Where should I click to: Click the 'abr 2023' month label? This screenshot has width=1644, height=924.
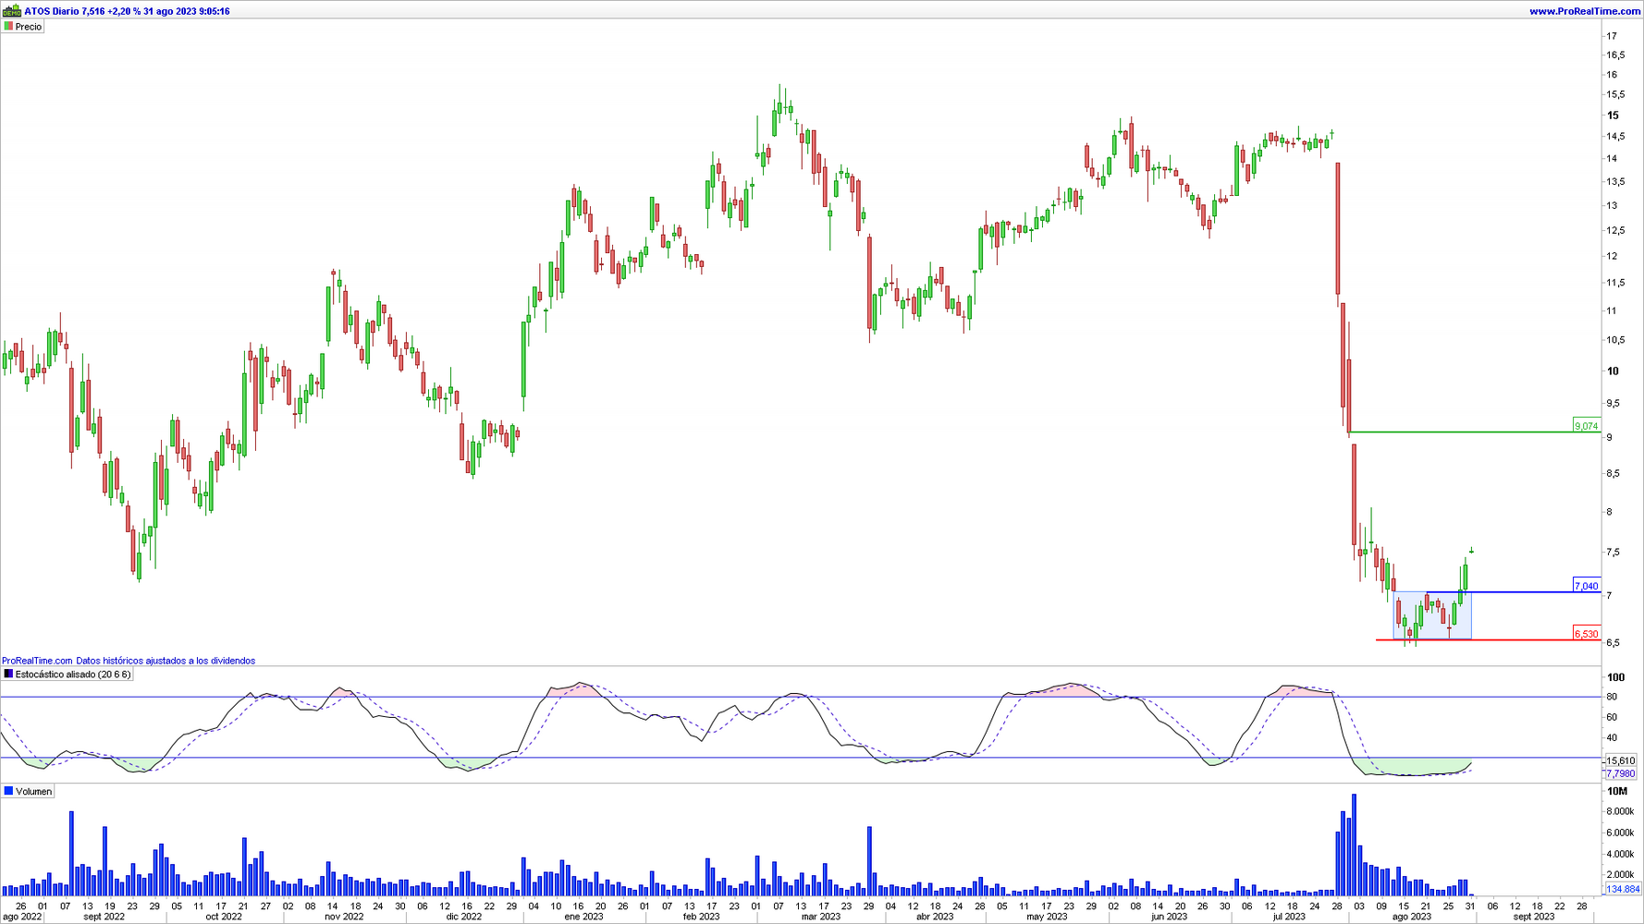pyautogui.click(x=935, y=917)
